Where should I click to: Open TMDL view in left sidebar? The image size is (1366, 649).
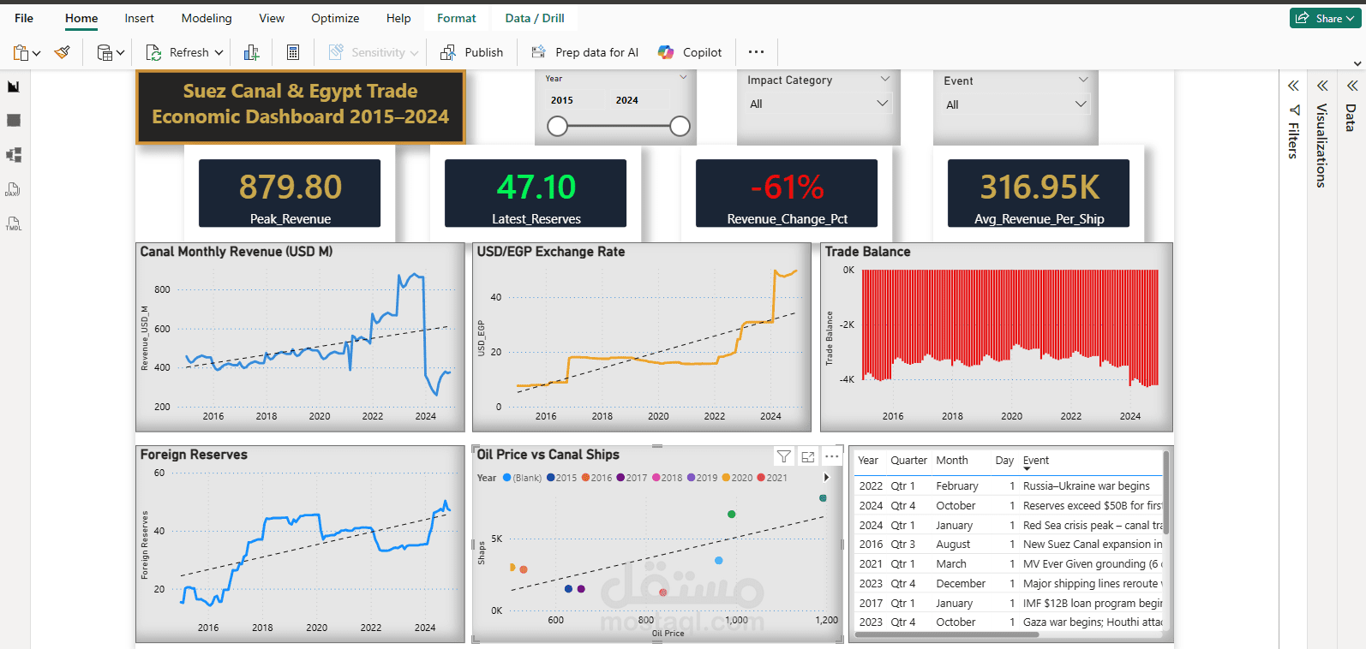14,223
